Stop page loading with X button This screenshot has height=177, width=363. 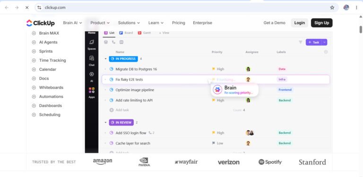click(27, 8)
